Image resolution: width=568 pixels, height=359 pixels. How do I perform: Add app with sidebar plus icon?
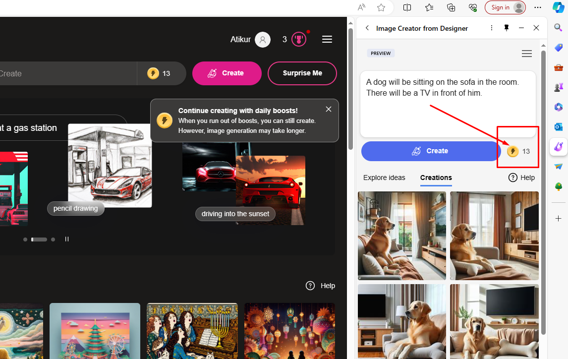point(558,219)
